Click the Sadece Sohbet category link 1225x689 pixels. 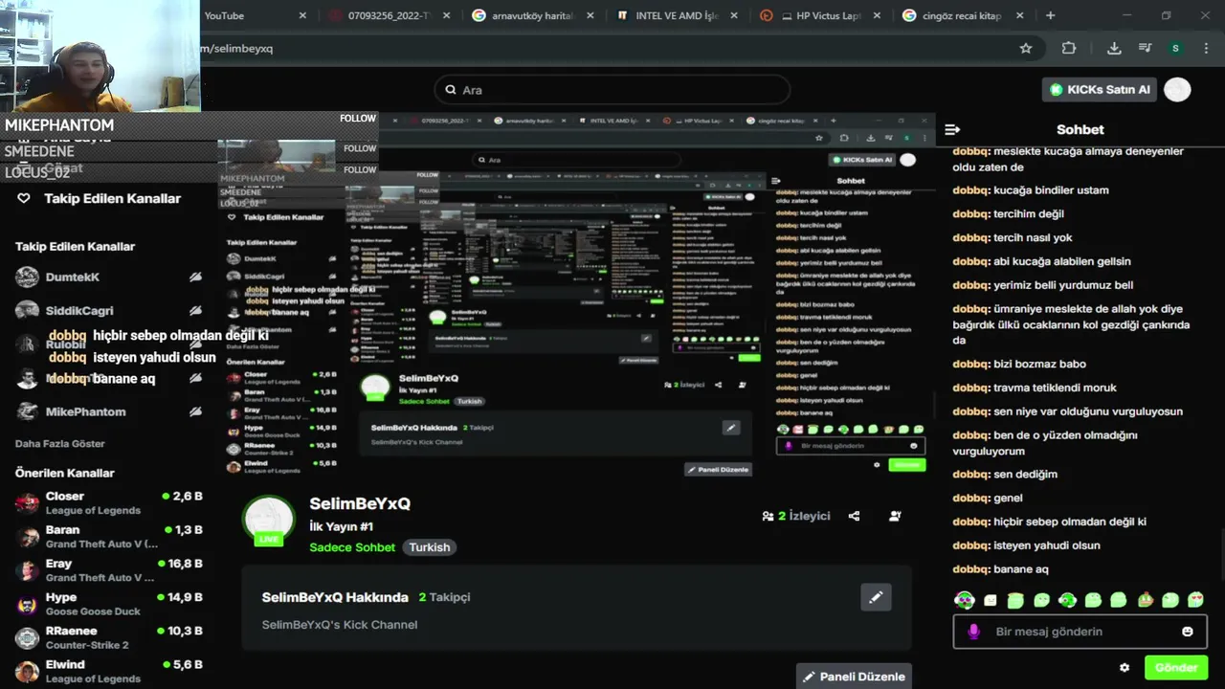coord(352,547)
